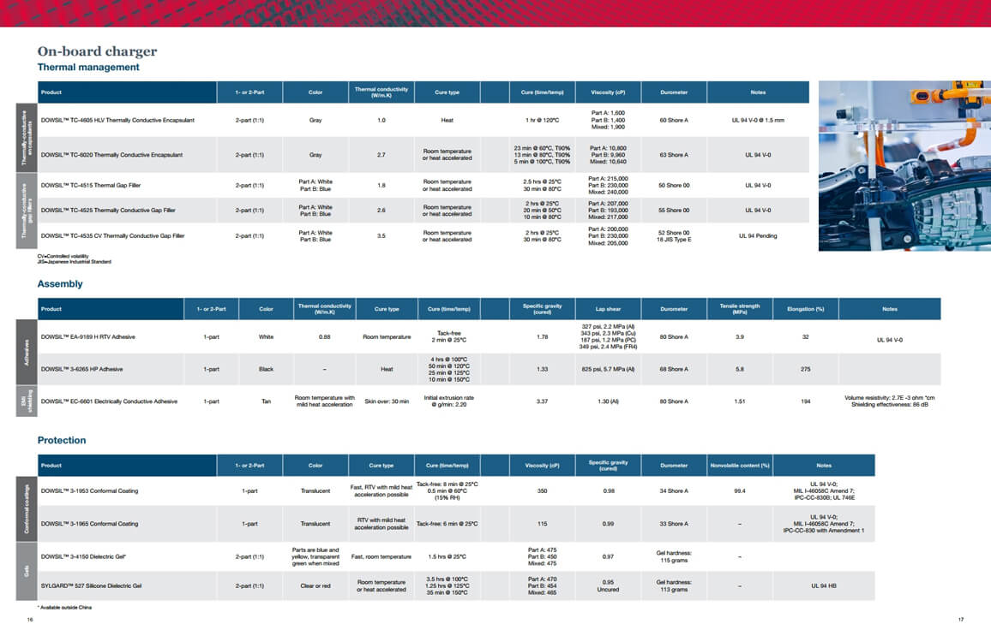Image resolution: width=991 pixels, height=636 pixels.
Task: Select the DOWSIL 3-6265 HP Adhesive name
Action: [81, 369]
